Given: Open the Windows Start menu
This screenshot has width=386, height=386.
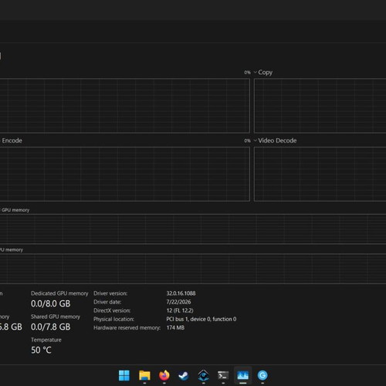Looking at the screenshot, I should click(x=124, y=375).
